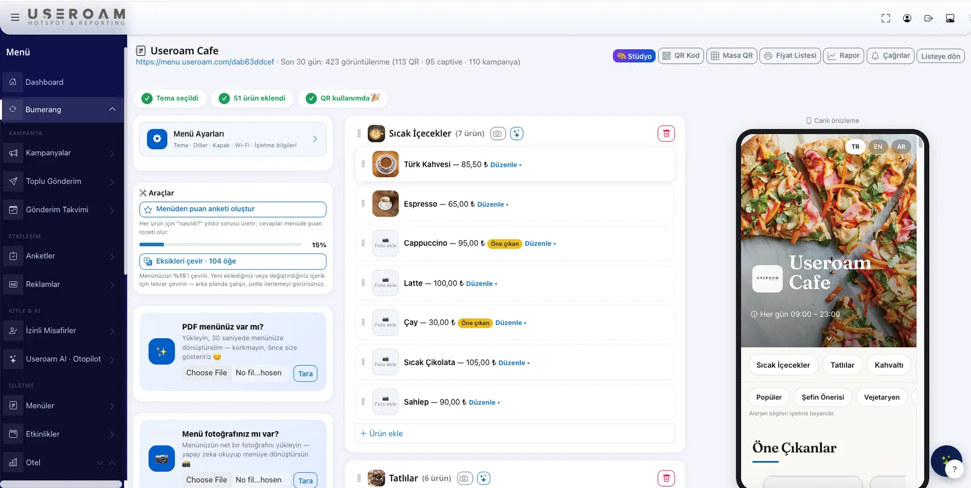Open Düzenle dropdown for Türk Kahvesi
The height and width of the screenshot is (488, 971).
(506, 165)
